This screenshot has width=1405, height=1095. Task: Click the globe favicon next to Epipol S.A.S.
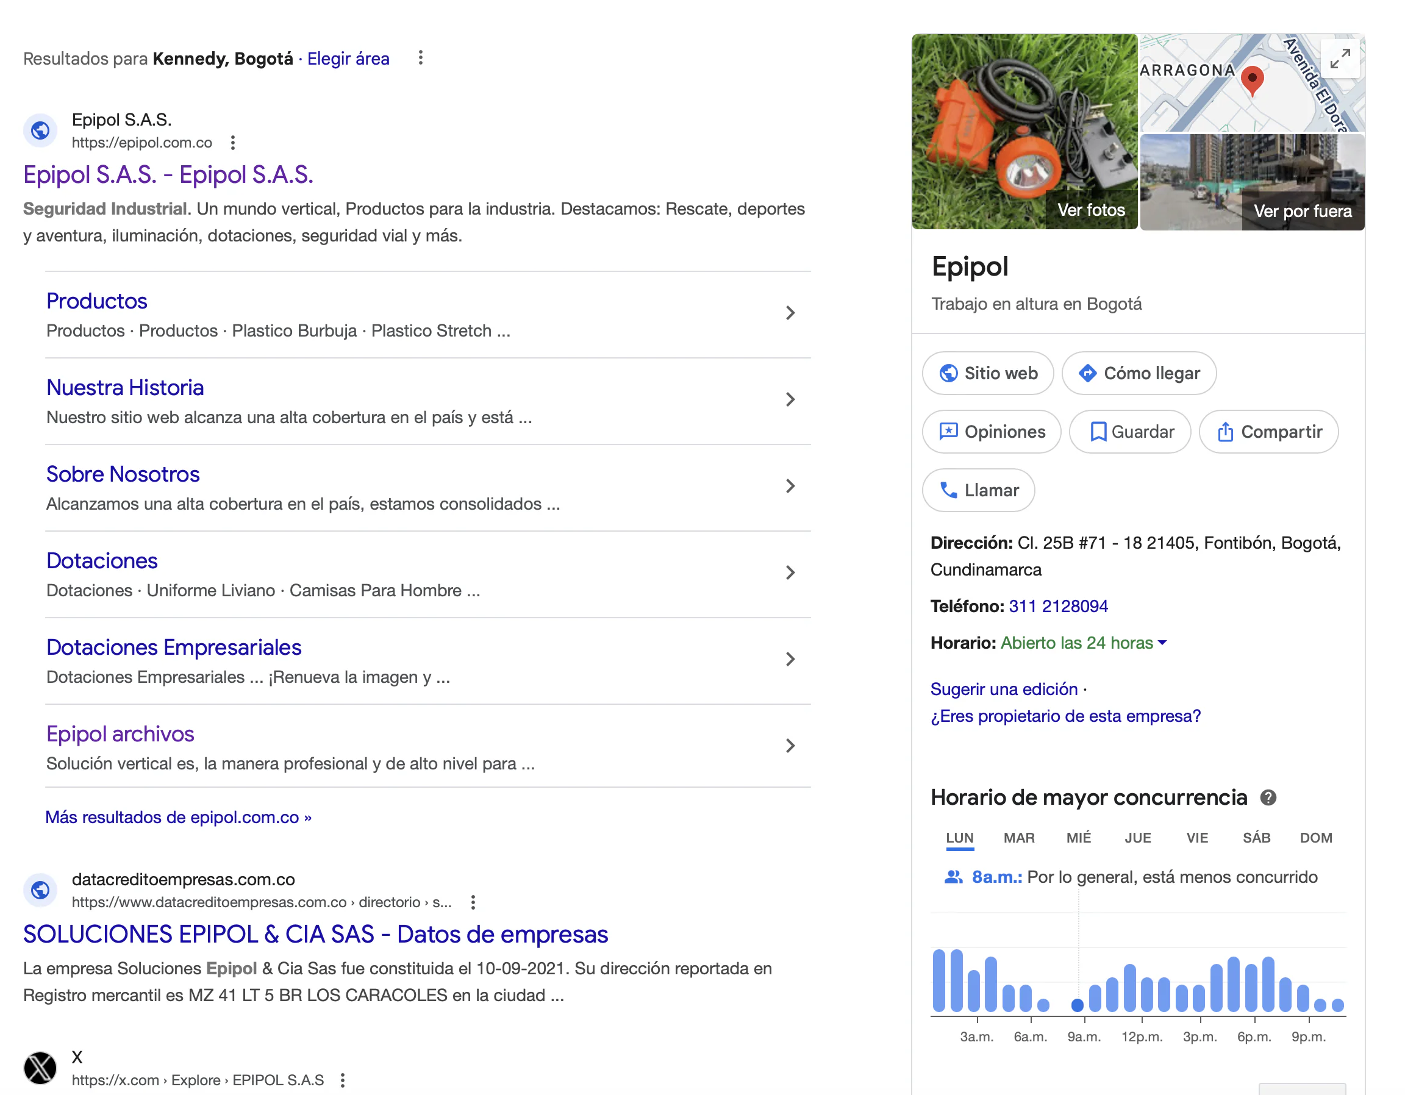[x=40, y=130]
